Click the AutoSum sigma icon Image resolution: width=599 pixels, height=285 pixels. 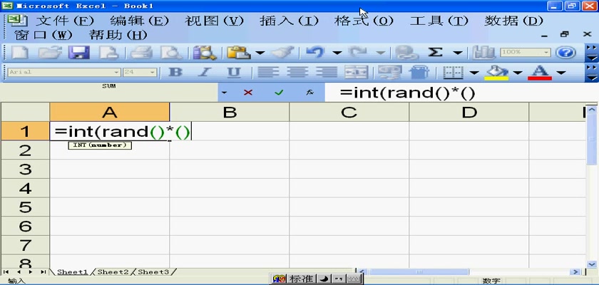point(435,53)
